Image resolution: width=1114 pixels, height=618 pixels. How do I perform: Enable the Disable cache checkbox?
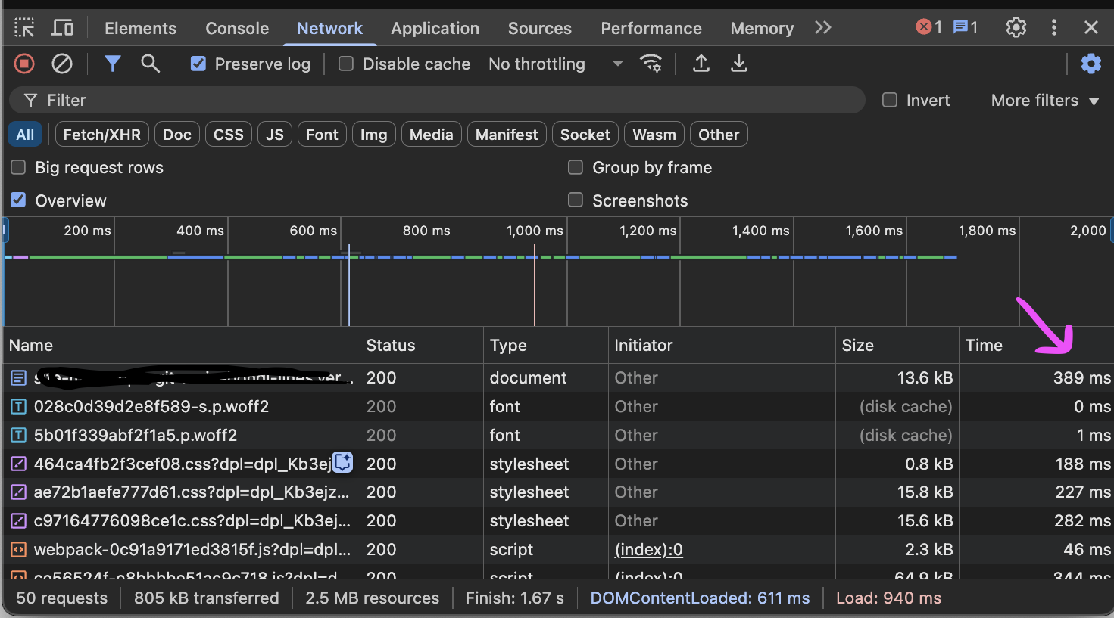(346, 64)
